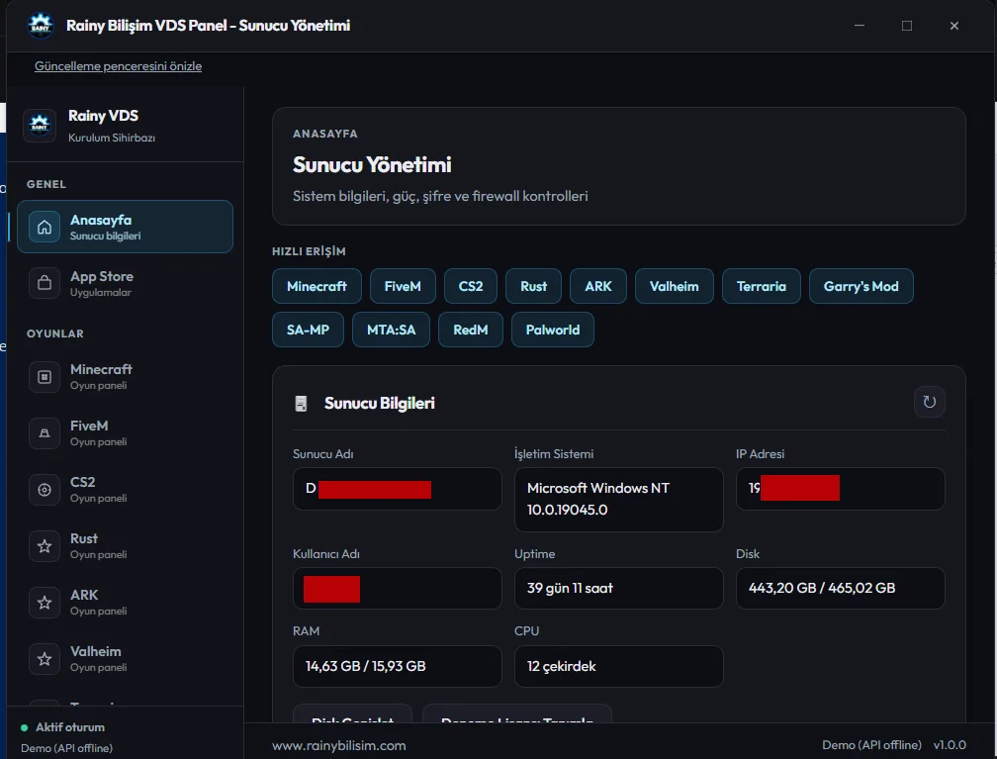Click the CPU value 12 çekirdek

pos(619,666)
